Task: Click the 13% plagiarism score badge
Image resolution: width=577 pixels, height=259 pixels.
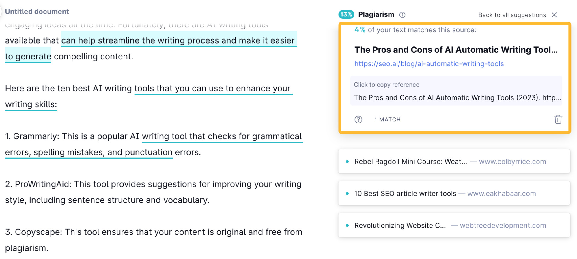Action: click(x=346, y=14)
